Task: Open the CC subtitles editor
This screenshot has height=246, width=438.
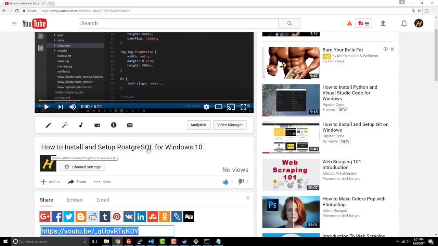Action: 130,125
